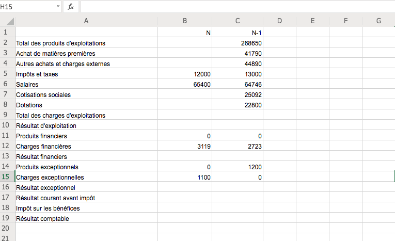Select column A header
The height and width of the screenshot is (241, 395).
pos(86,21)
